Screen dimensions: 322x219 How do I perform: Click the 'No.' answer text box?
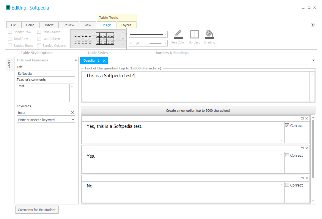click(x=180, y=192)
